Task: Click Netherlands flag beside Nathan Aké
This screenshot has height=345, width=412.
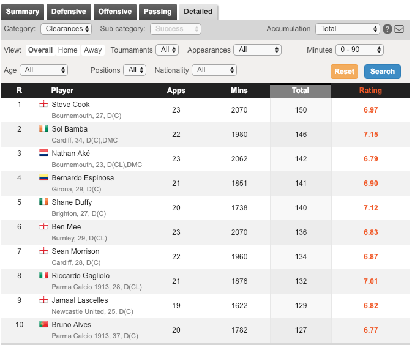Action: tap(43, 154)
